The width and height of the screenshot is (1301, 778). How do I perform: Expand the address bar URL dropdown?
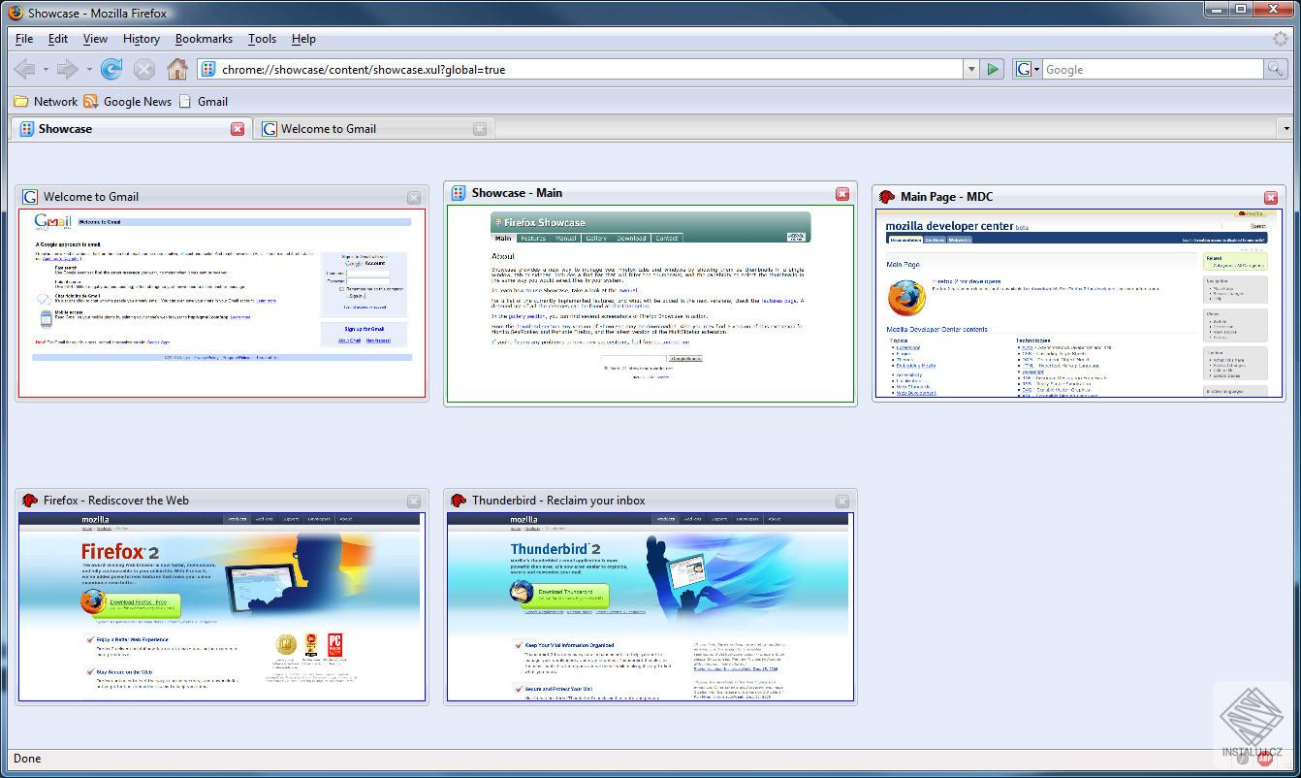point(971,69)
